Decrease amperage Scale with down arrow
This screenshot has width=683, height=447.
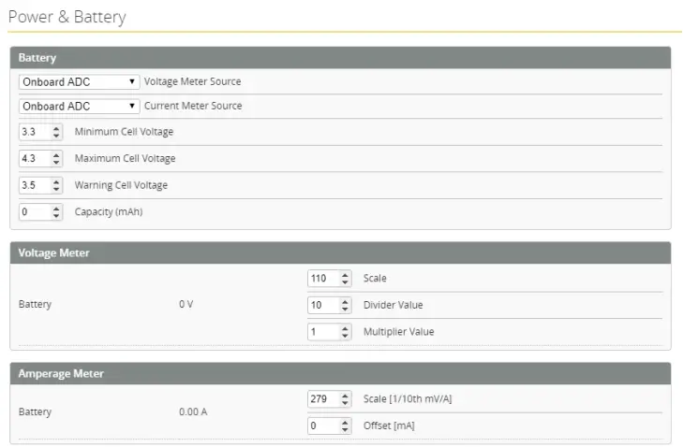(345, 403)
